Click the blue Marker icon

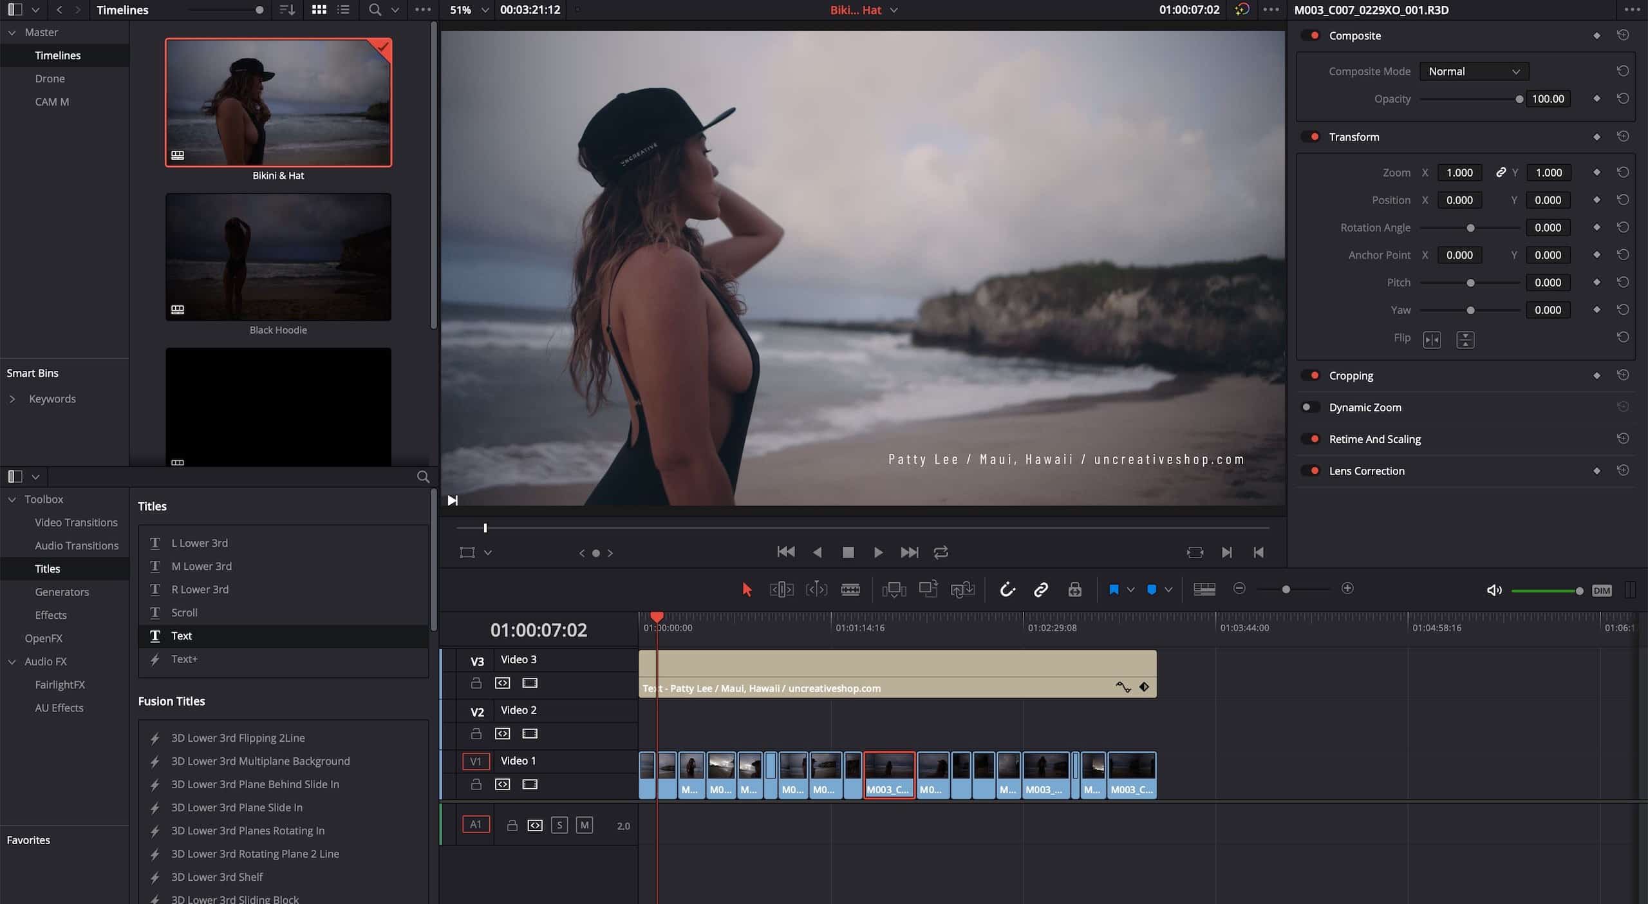pos(1152,589)
